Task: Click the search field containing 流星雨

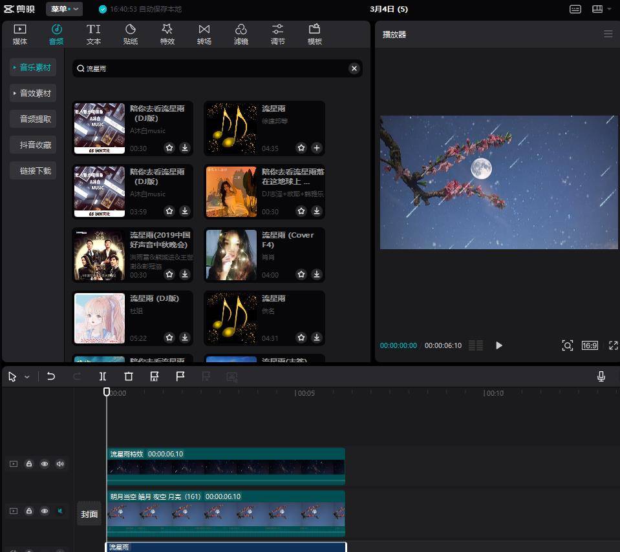Action: pyautogui.click(x=217, y=68)
